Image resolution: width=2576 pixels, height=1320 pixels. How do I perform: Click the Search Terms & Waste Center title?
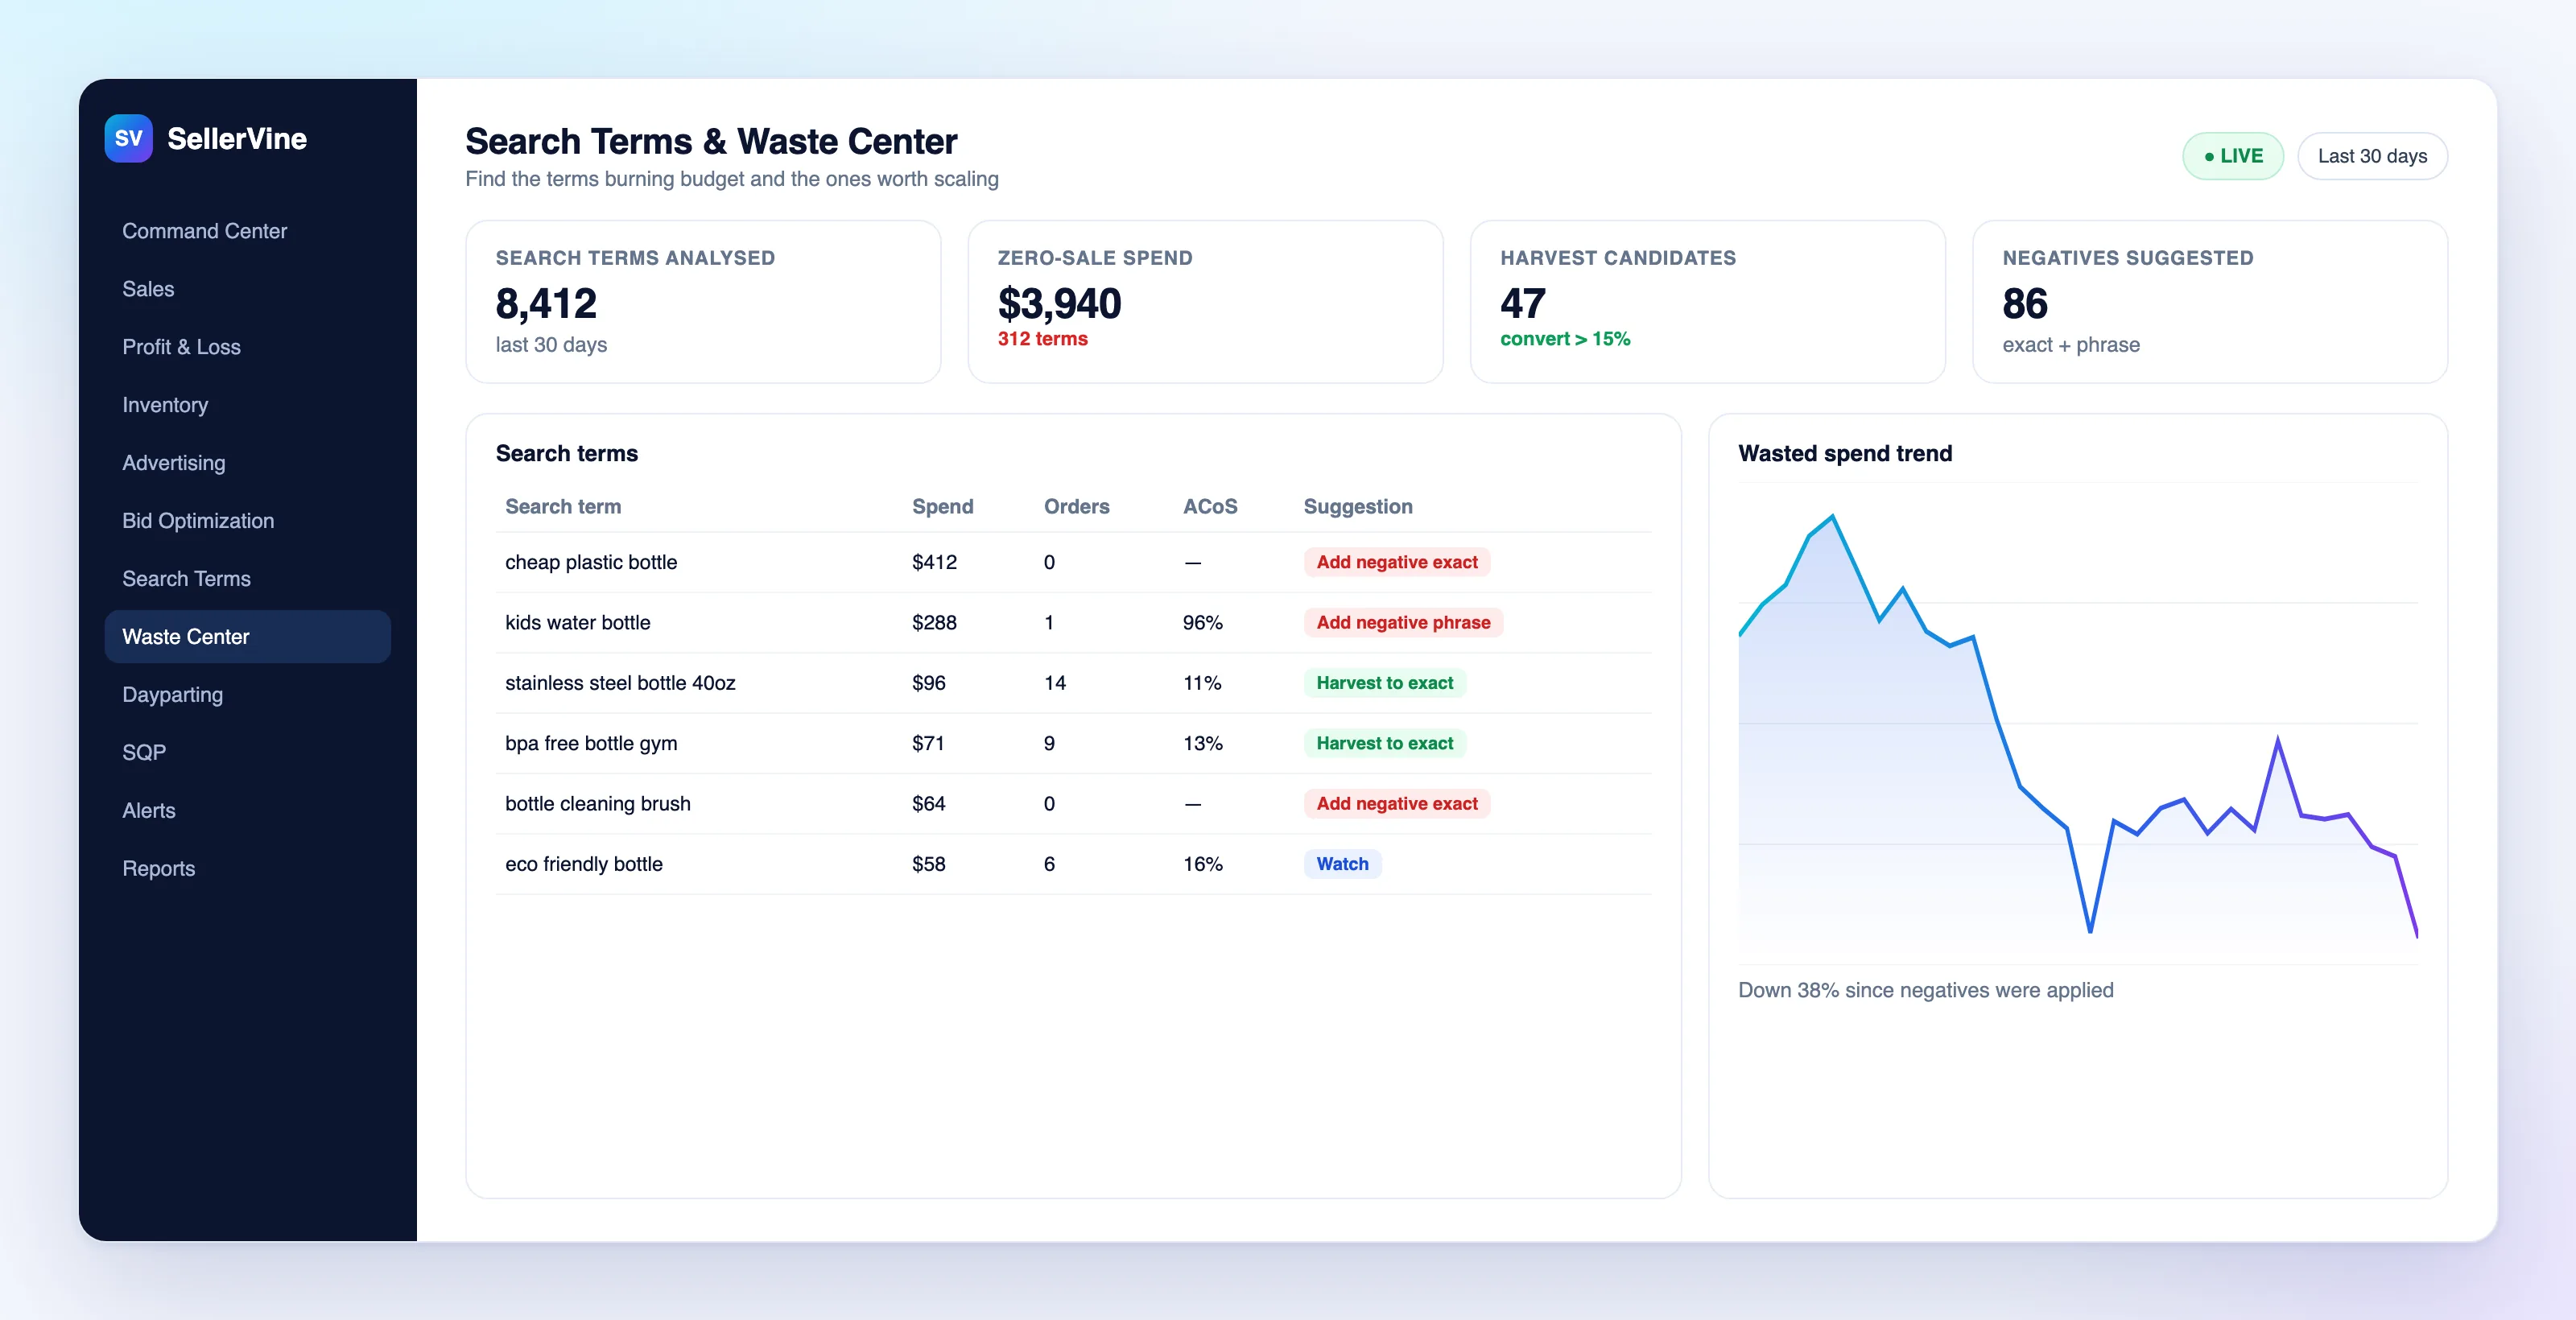(711, 141)
